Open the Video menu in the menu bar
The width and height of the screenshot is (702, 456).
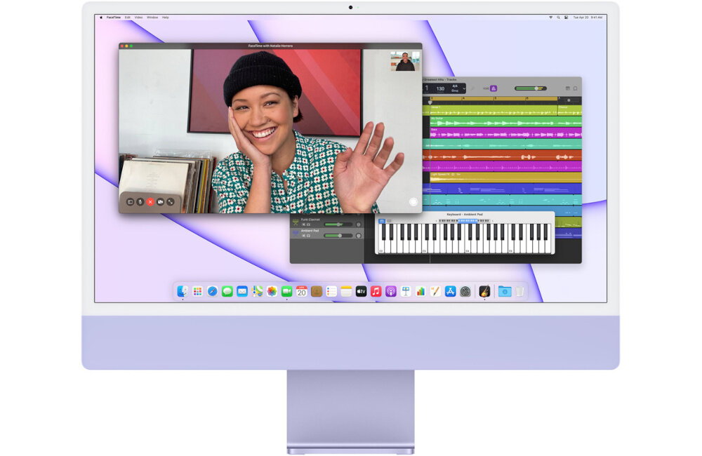coord(139,18)
